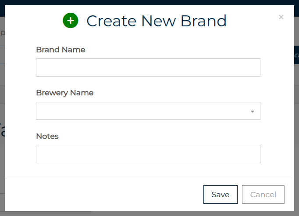Focus the Notes text field
299x216 pixels.
[x=148, y=154]
